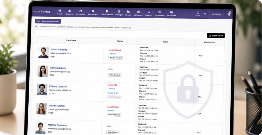Screen dimensions: 262x135
Task: Click the participant ID 8451
Action: point(53,57)
